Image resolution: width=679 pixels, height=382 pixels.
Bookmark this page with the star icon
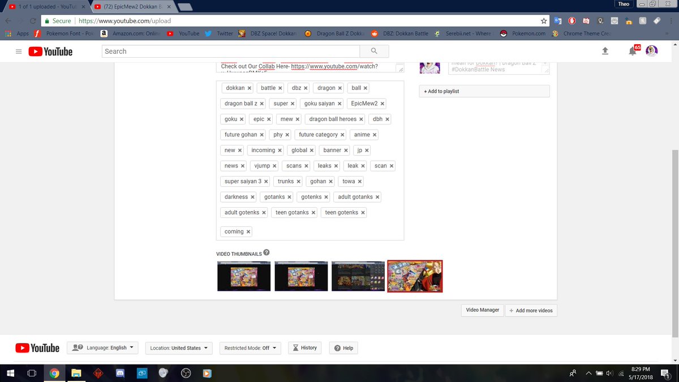point(544,20)
